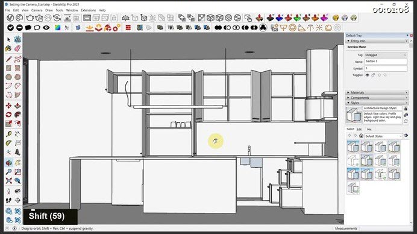This screenshot has height=234, width=417.
Task: Open the Extensions menu
Action: pyautogui.click(x=89, y=10)
